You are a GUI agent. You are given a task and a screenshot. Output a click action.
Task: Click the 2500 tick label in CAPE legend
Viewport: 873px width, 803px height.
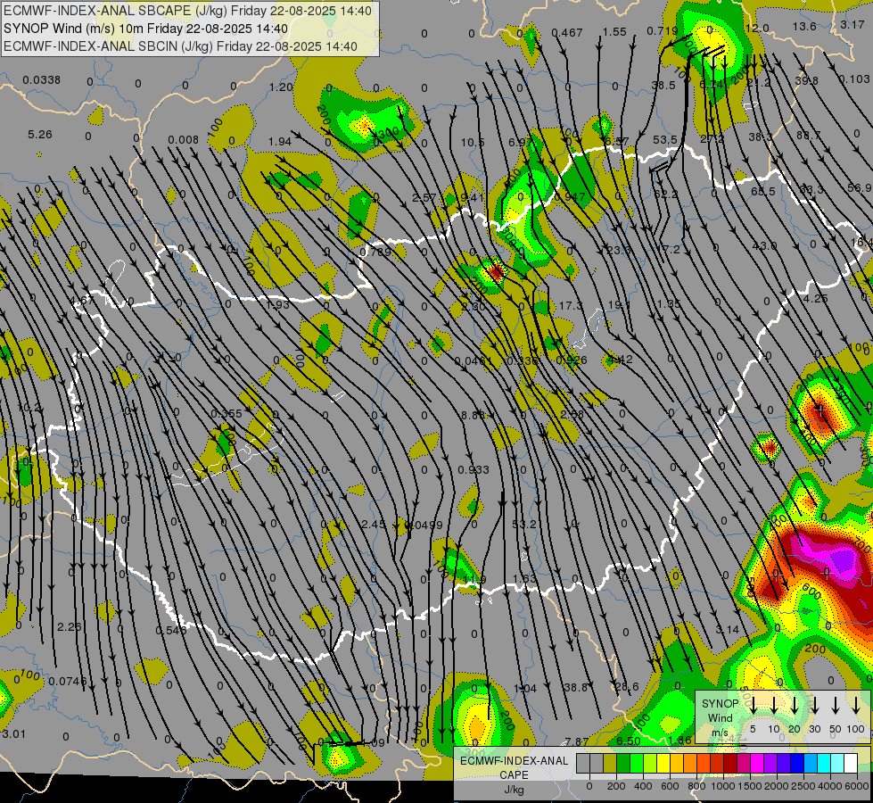click(803, 786)
